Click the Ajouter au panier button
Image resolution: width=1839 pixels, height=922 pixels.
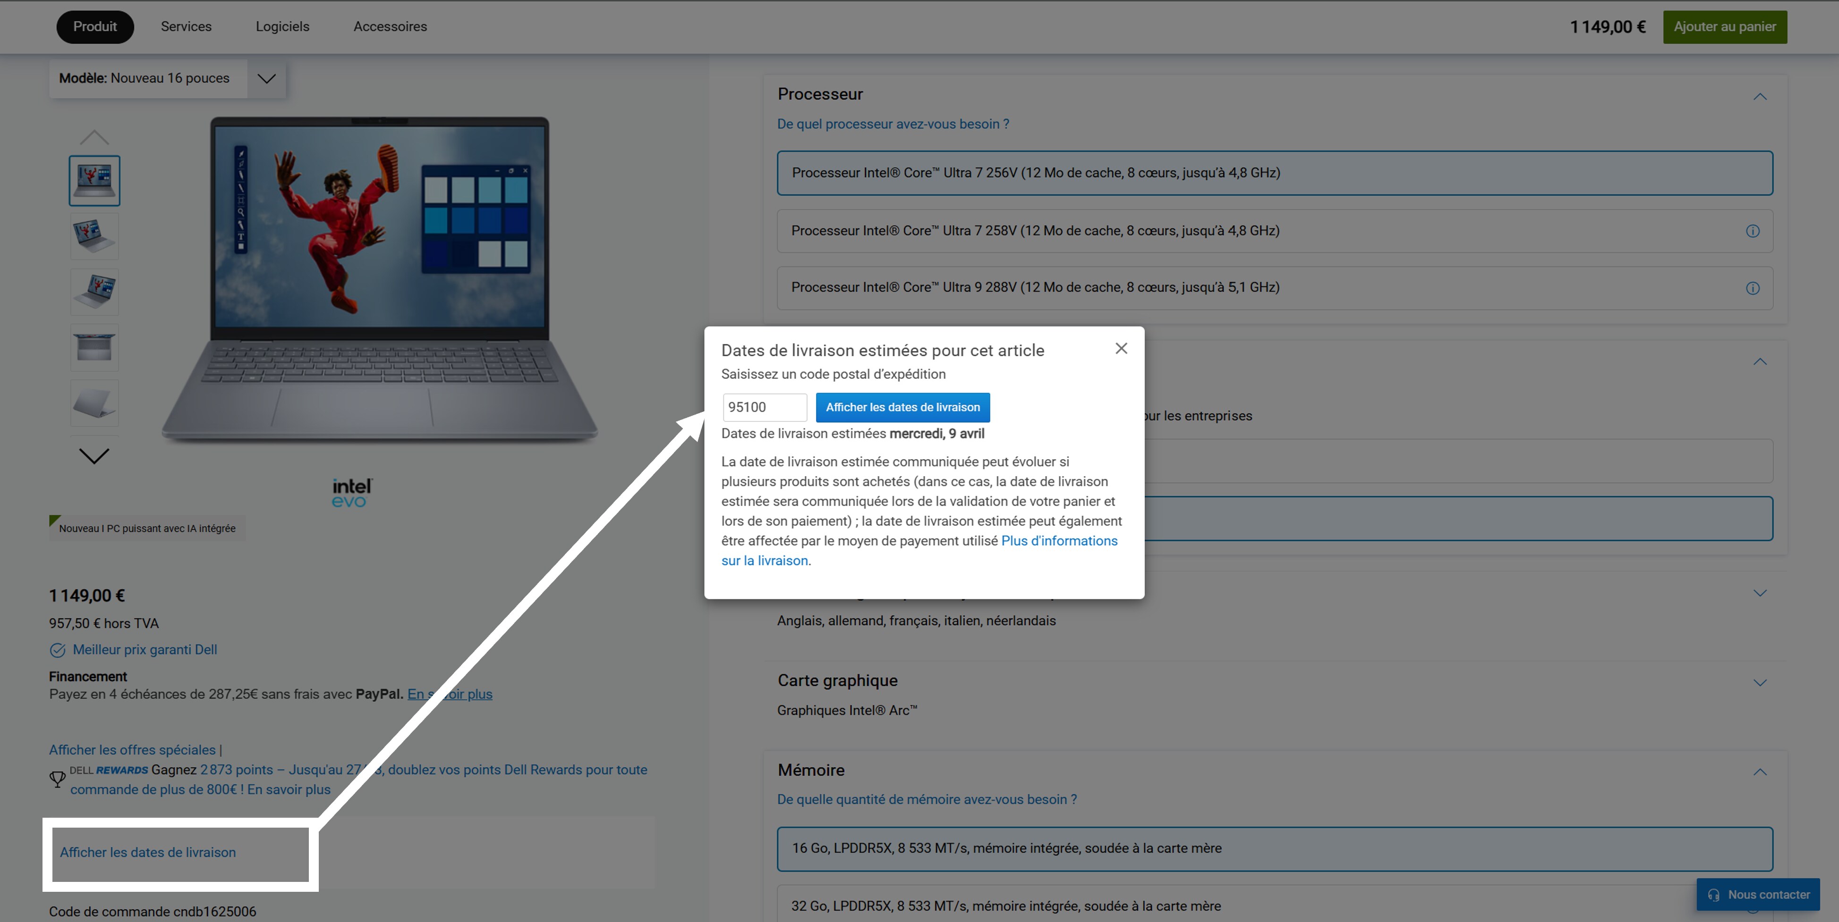click(x=1725, y=26)
